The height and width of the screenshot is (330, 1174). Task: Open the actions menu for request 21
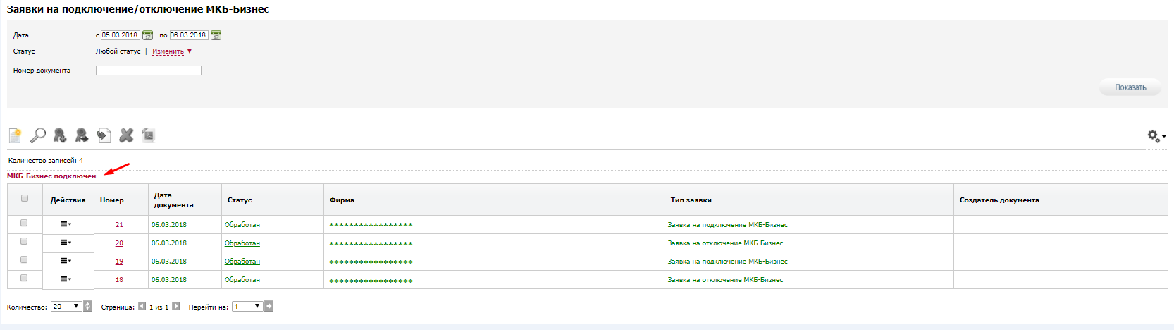66,224
